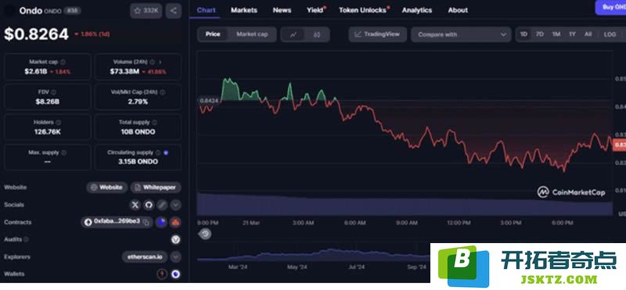
Task: Set chart range to 1D
Action: coord(523,34)
